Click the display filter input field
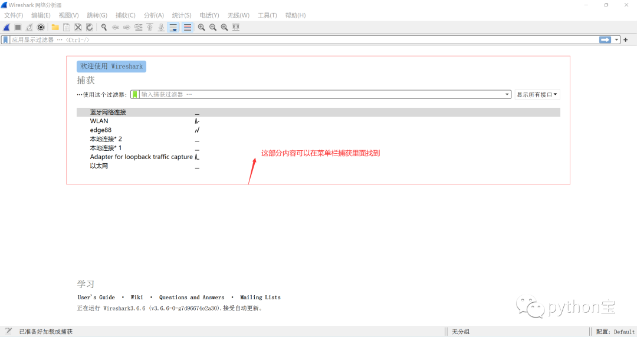The height and width of the screenshot is (337, 637). [304, 40]
